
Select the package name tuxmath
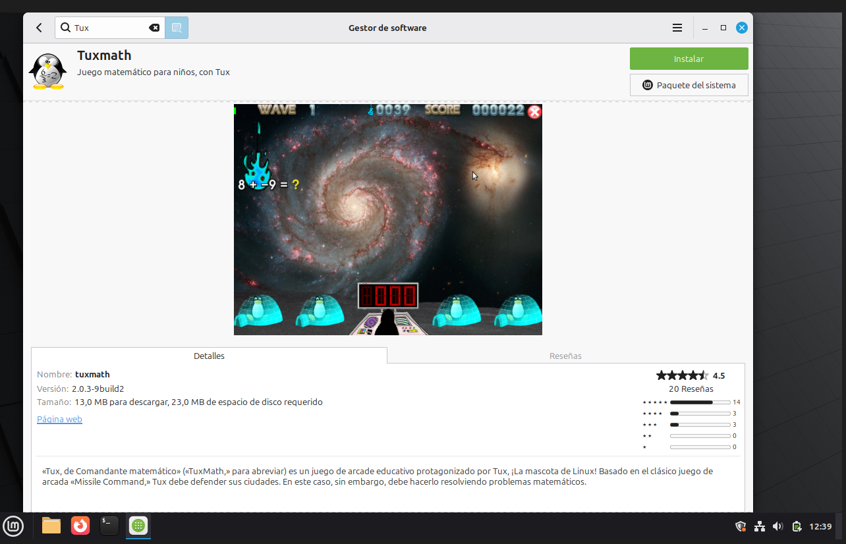click(92, 375)
